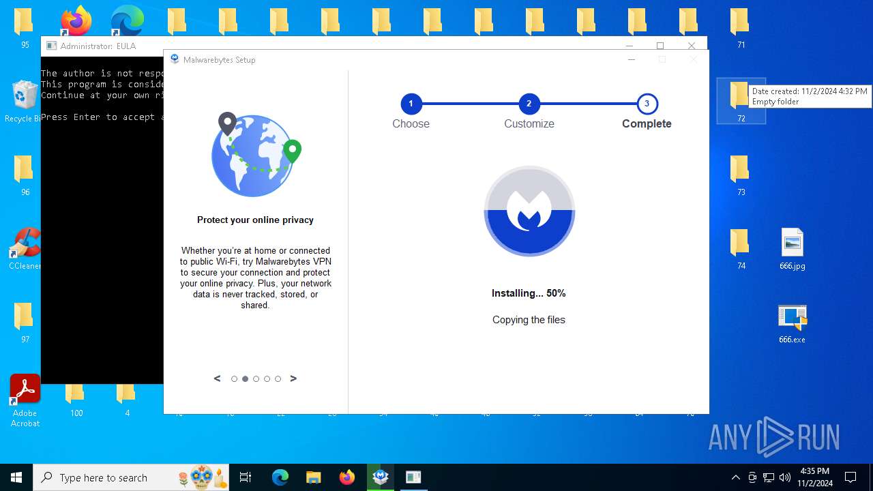Click the Malwarebytes logo progress indicator
The height and width of the screenshot is (491, 873).
(x=529, y=211)
